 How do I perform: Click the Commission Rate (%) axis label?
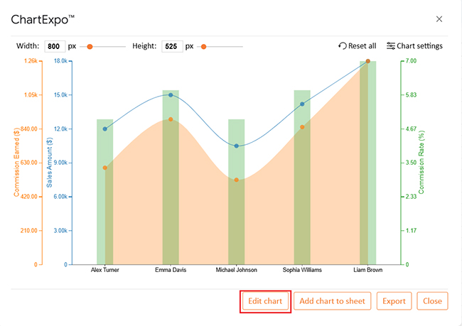(421, 162)
